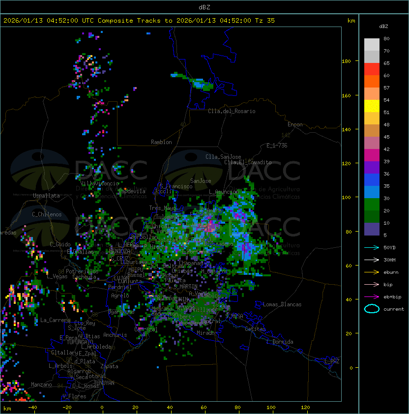Pick the purple 36–39 dBZ swatch
Image resolution: width=409 pixels, height=414 pixels.
pos(372,167)
